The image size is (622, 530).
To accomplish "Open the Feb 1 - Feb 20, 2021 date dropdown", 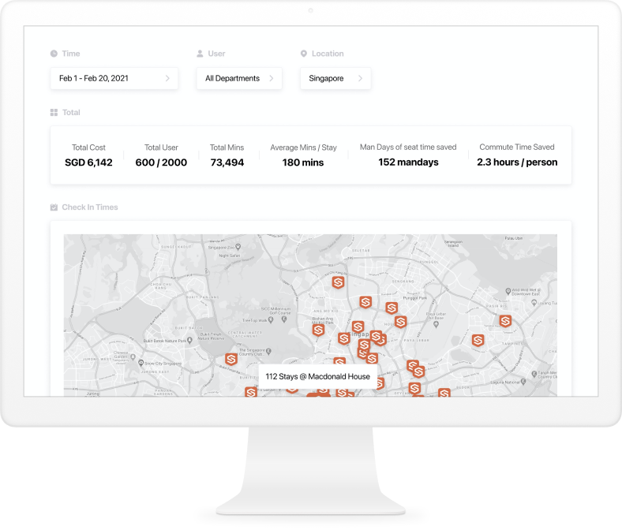I will 114,78.
